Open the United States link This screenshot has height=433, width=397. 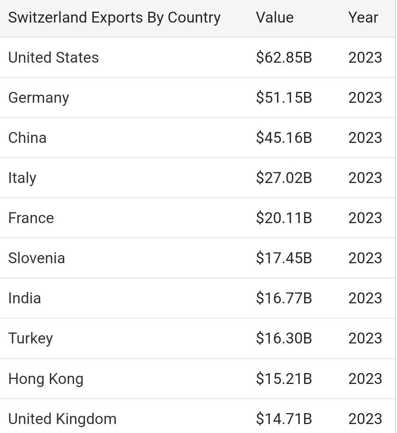point(53,58)
